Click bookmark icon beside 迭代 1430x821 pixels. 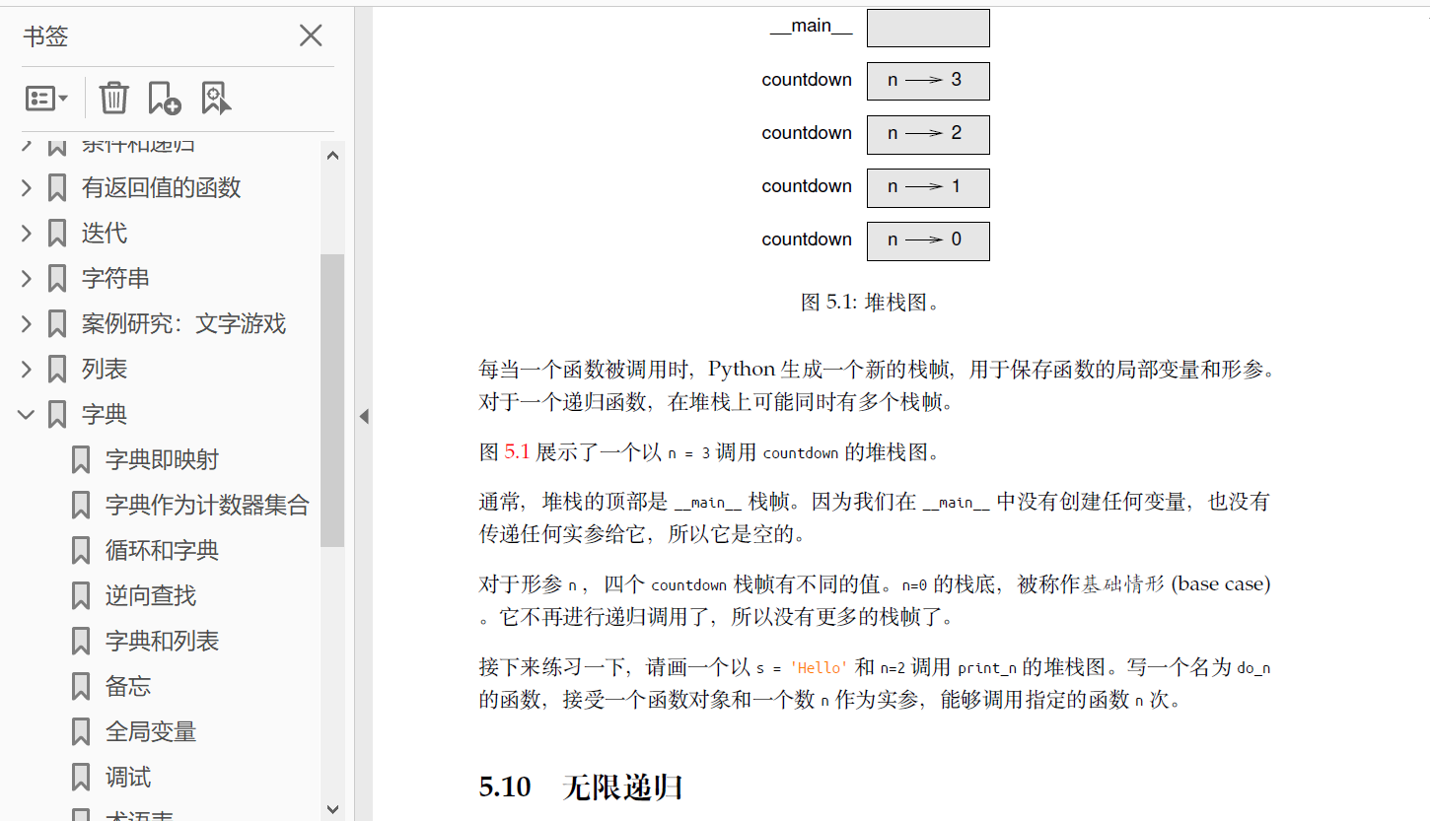[x=57, y=233]
